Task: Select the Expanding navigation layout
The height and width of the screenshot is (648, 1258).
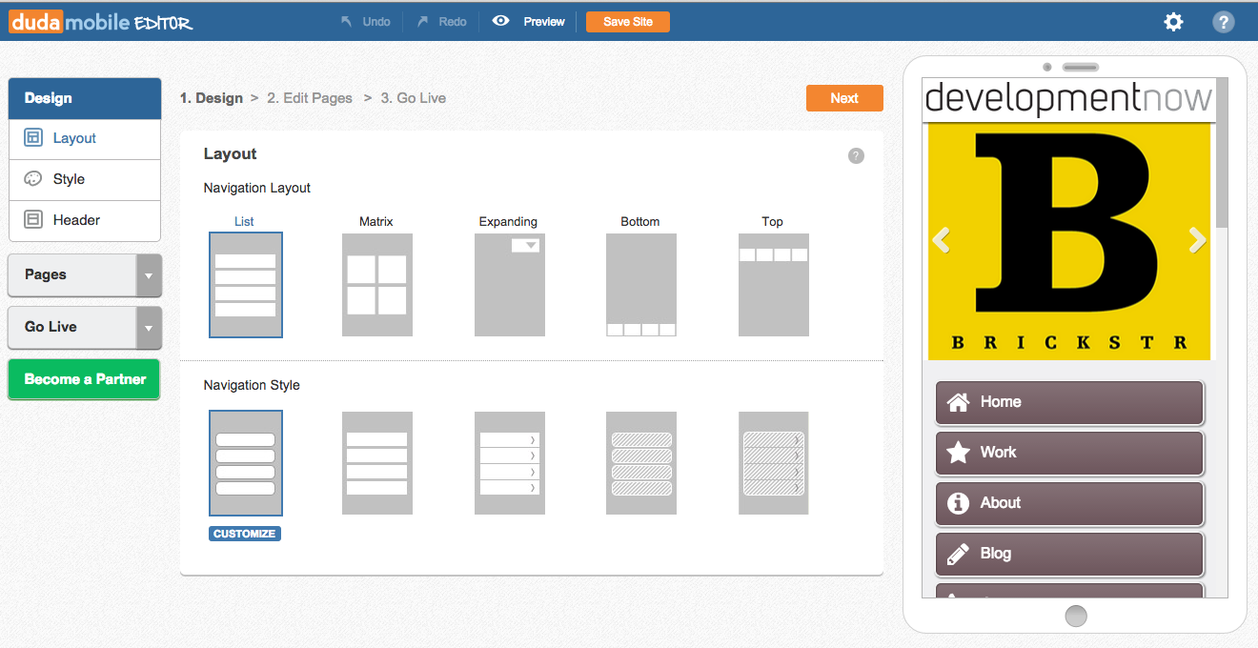Action: (509, 285)
